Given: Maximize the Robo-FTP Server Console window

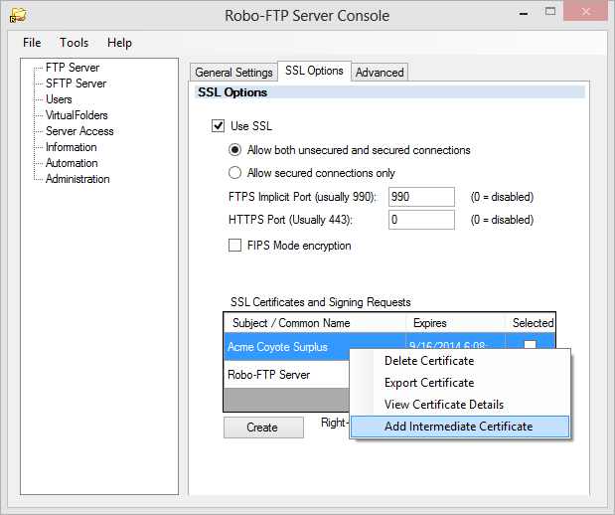Looking at the screenshot, I should (550, 12).
